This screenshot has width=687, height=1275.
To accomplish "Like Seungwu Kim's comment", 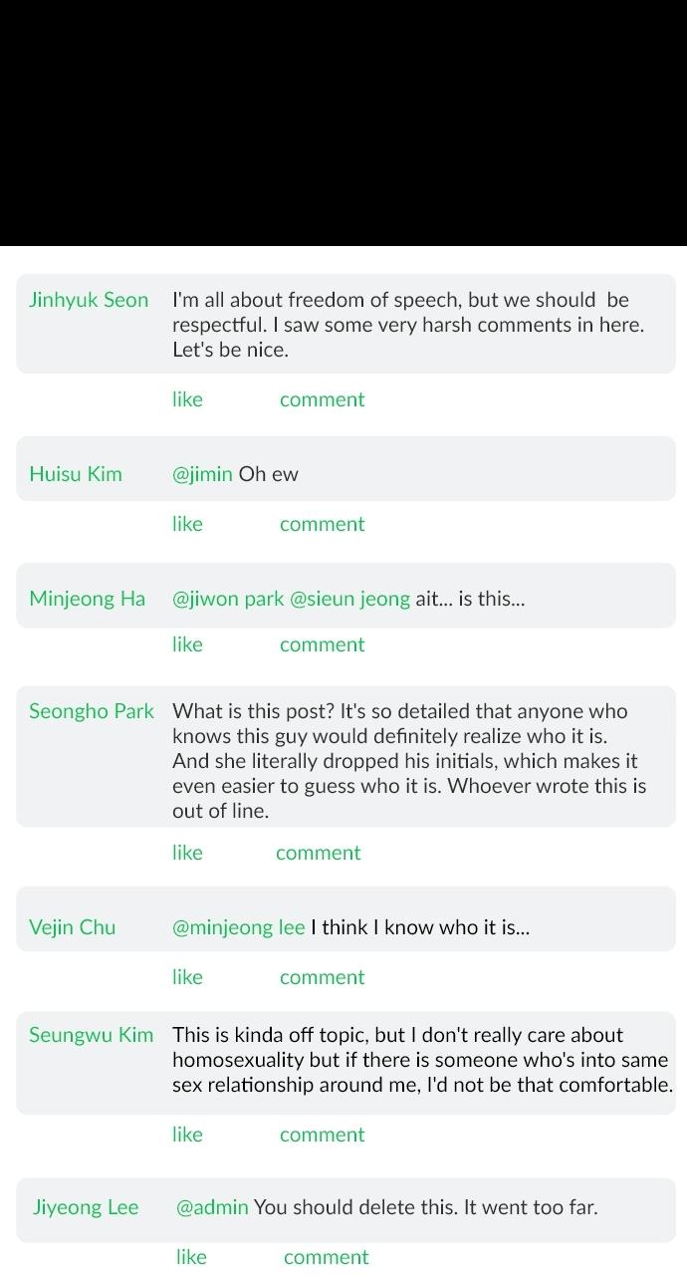I will [x=187, y=1135].
